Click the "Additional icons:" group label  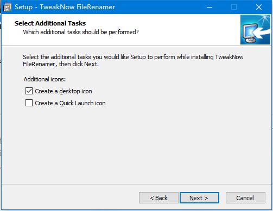tap(45, 79)
